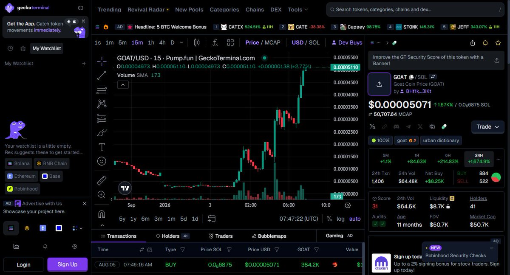Toggle the magnet snapping mode

pyautogui.click(x=102, y=213)
